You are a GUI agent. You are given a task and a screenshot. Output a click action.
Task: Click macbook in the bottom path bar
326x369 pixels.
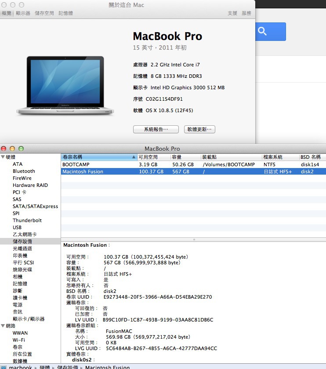tap(21, 367)
